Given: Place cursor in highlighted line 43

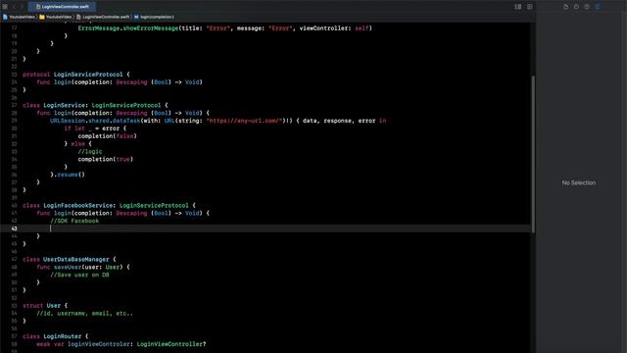Looking at the screenshot, I should [x=265, y=228].
